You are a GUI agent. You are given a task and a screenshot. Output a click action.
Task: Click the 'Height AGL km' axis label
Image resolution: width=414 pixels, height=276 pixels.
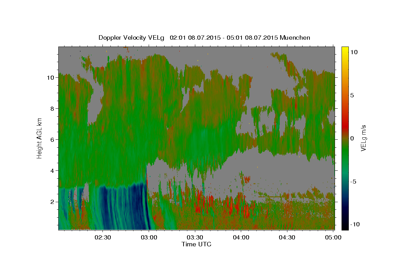(40, 138)
